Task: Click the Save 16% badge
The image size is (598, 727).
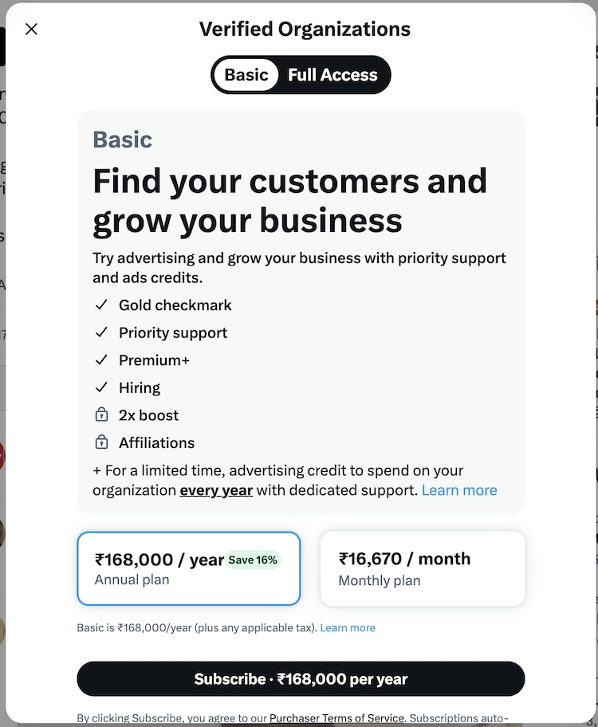Action: [253, 560]
